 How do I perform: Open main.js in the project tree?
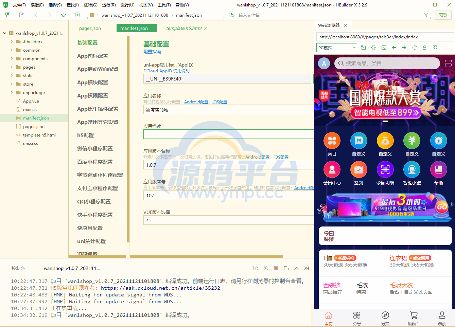[30, 109]
